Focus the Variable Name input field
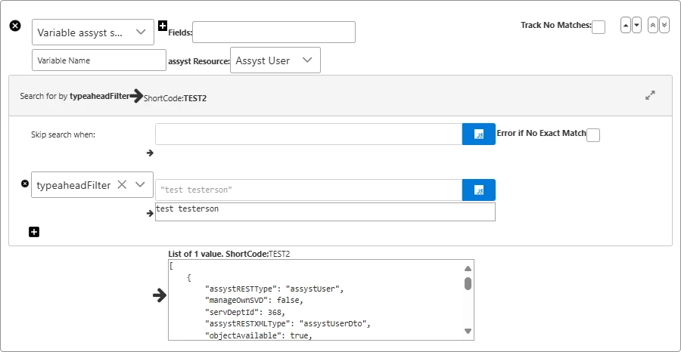681x352 pixels. click(x=99, y=60)
